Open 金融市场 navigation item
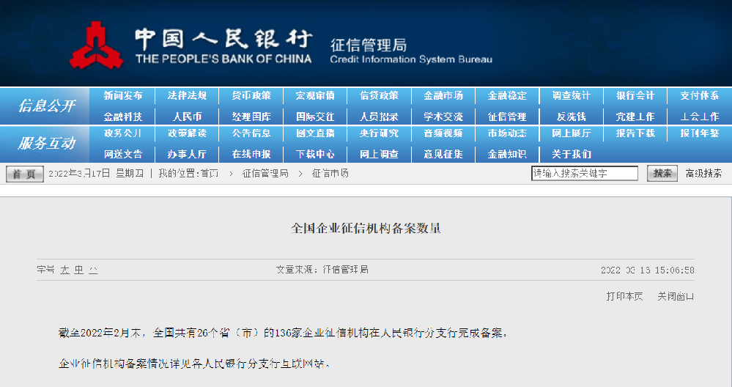 [x=443, y=96]
